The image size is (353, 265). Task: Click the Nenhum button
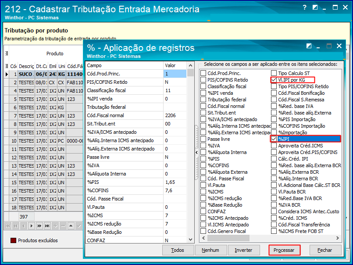210,250
